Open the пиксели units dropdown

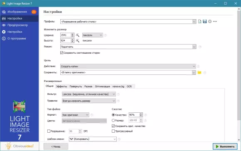click(93, 35)
